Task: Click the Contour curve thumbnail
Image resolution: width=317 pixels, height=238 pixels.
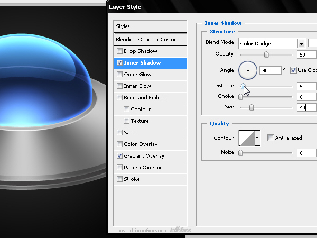Action: [x=247, y=138]
